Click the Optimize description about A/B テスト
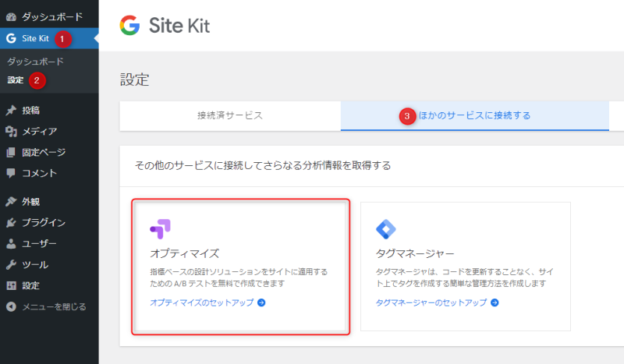The width and height of the screenshot is (624, 364). pos(239,277)
